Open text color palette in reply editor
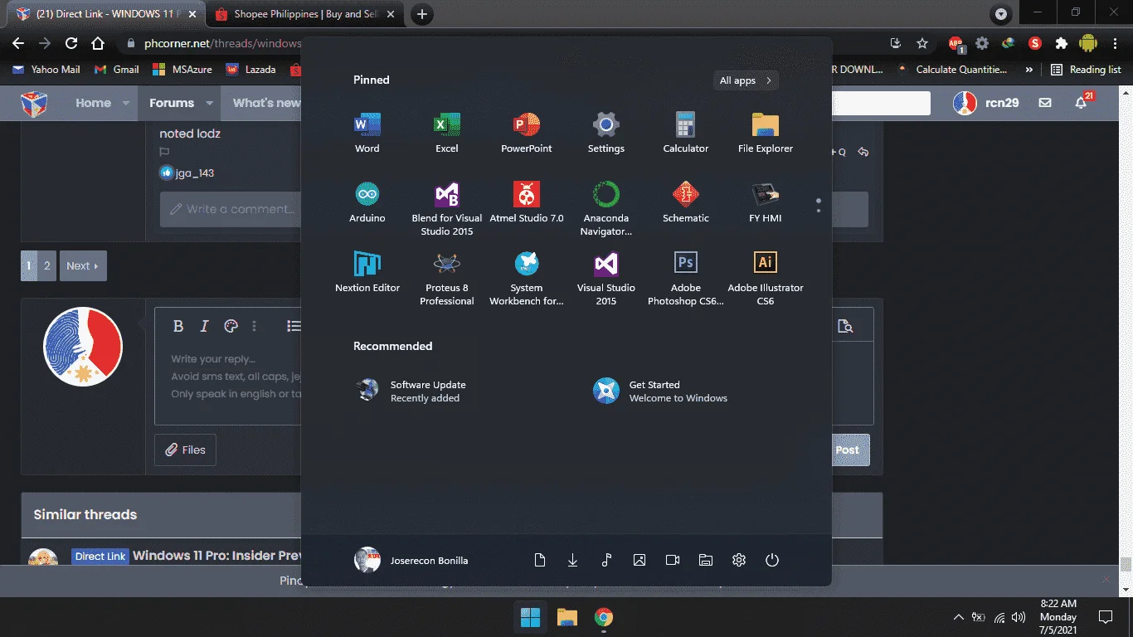 pos(231,326)
